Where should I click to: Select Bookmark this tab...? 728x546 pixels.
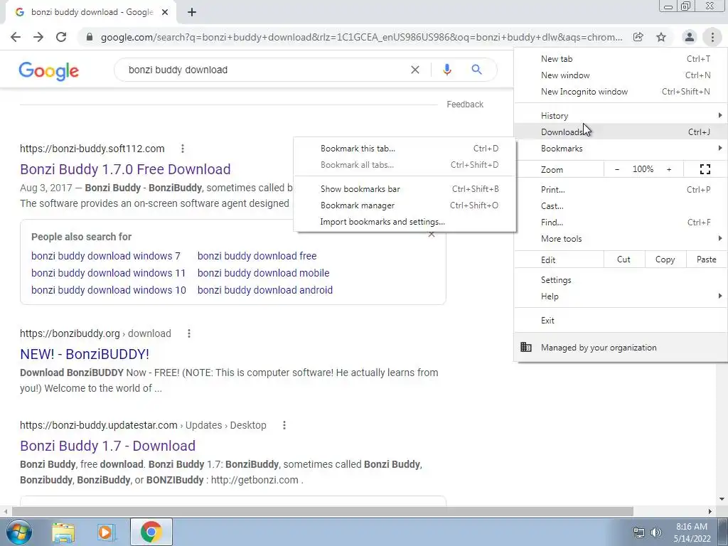(x=405, y=149)
